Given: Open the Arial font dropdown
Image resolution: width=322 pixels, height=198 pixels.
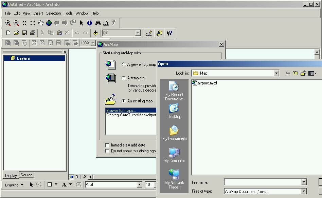Looking at the screenshot, I should [x=140, y=184].
